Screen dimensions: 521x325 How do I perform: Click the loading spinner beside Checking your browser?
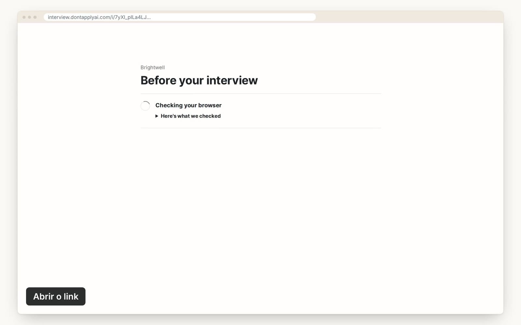click(145, 106)
